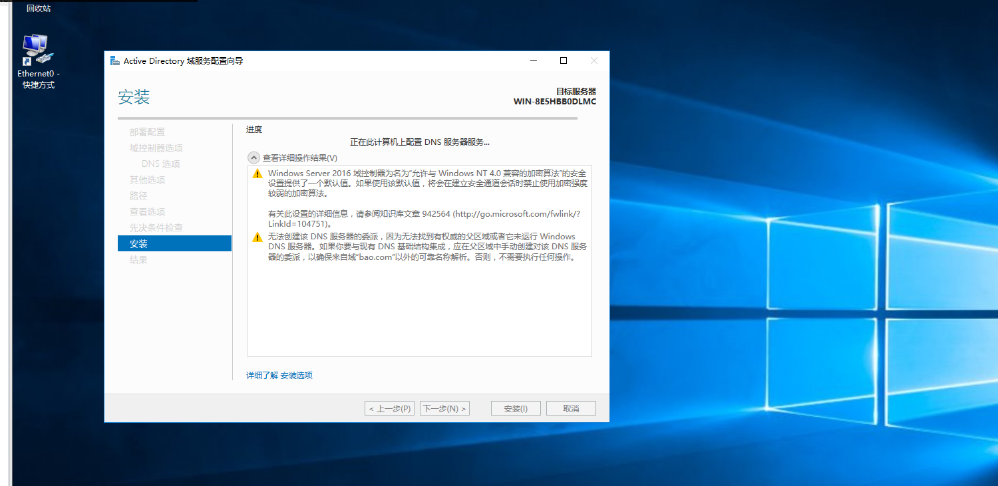Select 结果 in the wizard sidebar
The width and height of the screenshot is (998, 486).
[x=138, y=259]
